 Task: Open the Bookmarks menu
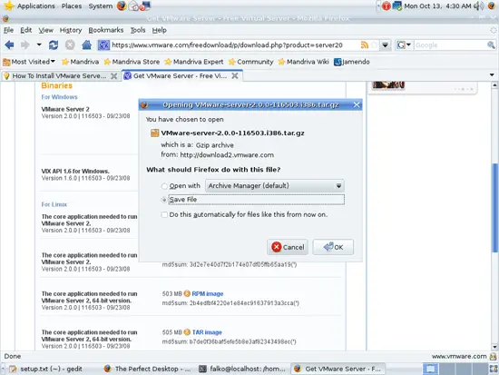pyautogui.click(x=105, y=30)
